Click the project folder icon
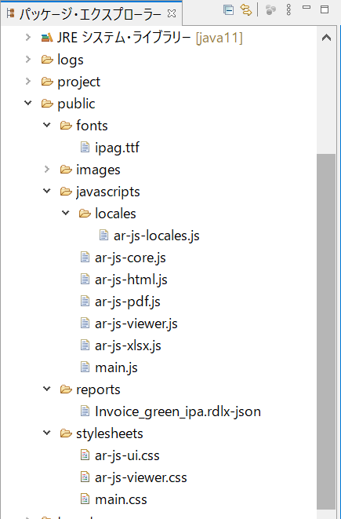Screen dimensions: 341x519 (47, 82)
